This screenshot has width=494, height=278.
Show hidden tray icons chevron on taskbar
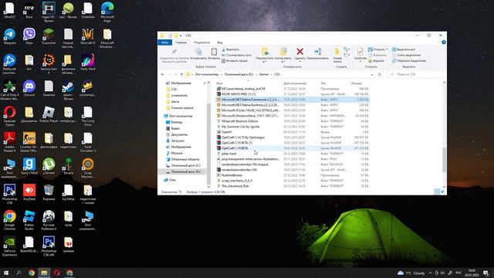click(x=430, y=273)
